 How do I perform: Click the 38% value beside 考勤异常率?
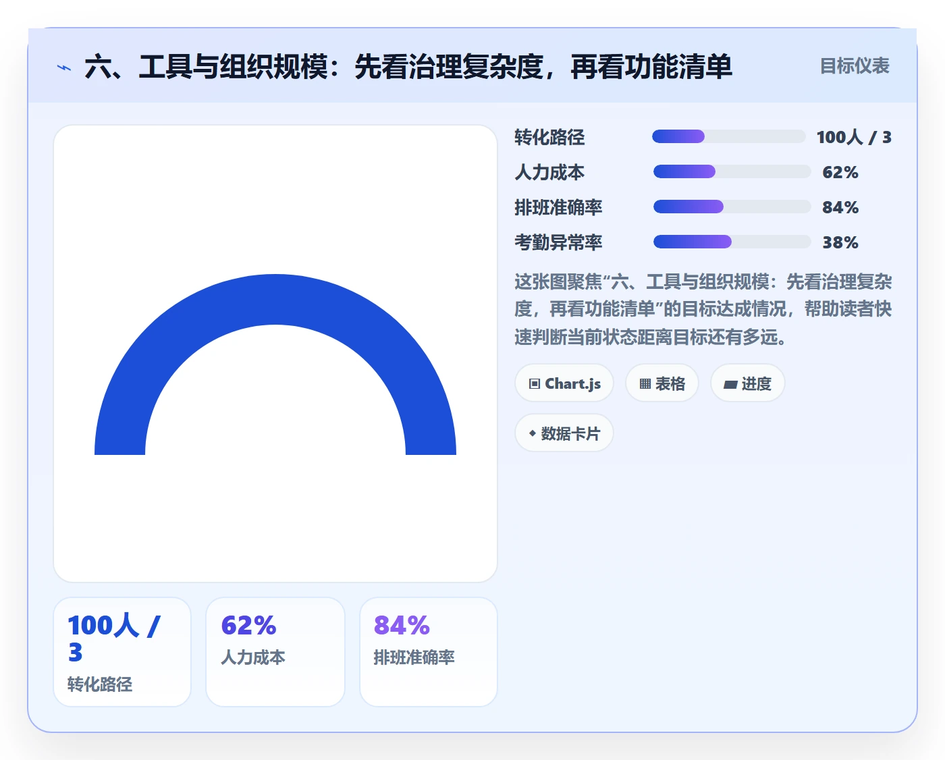coord(840,242)
